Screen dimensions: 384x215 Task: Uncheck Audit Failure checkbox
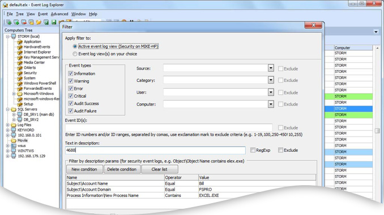[71, 111]
